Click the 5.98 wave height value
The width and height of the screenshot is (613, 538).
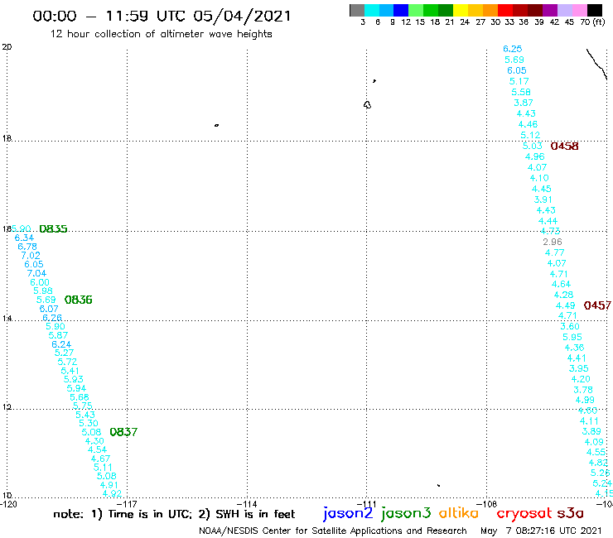coord(43,291)
